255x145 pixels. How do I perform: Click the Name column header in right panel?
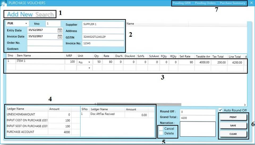coord(157,24)
